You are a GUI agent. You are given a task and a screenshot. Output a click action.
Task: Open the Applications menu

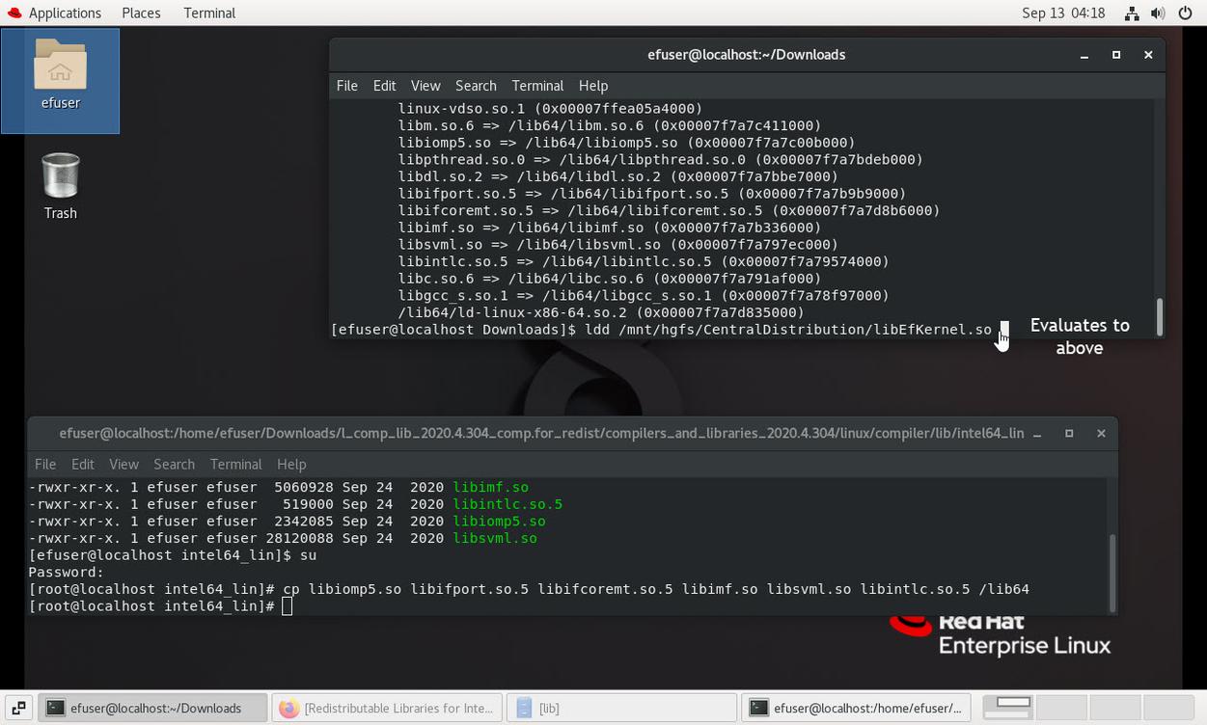pyautogui.click(x=64, y=13)
